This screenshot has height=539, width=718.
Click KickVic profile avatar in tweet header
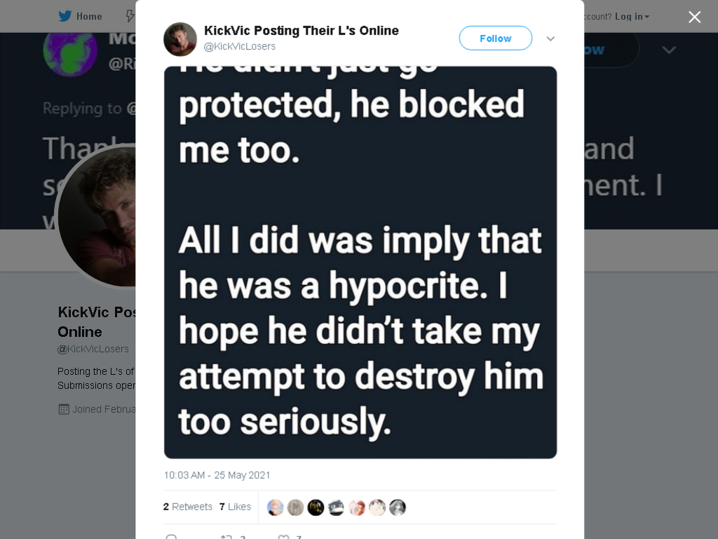tap(180, 39)
